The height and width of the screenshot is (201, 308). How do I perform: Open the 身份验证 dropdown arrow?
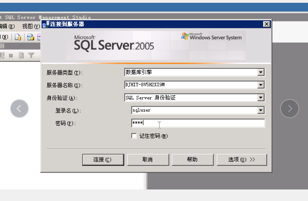(x=261, y=98)
